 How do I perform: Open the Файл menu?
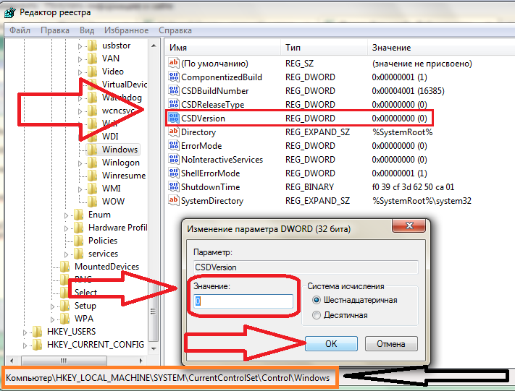click(x=20, y=30)
